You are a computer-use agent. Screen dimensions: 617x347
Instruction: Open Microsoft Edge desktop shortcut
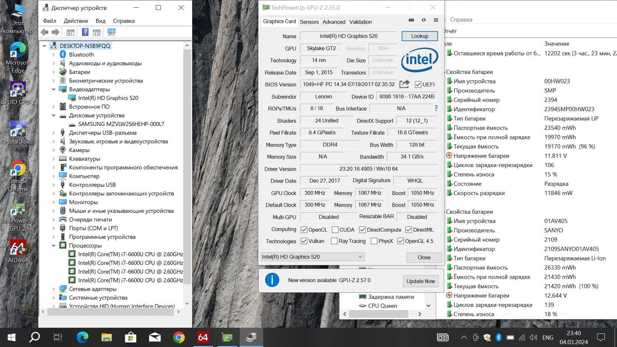pos(18,58)
